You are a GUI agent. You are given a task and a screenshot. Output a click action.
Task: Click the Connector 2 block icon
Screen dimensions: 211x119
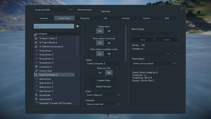[36, 67]
